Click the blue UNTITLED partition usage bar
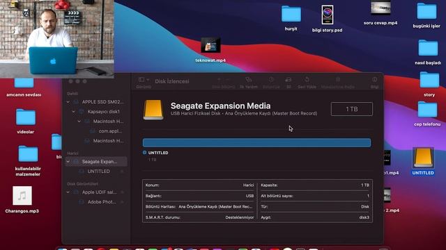Image resolution: width=446 pixels, height=250 pixels. pyautogui.click(x=256, y=142)
